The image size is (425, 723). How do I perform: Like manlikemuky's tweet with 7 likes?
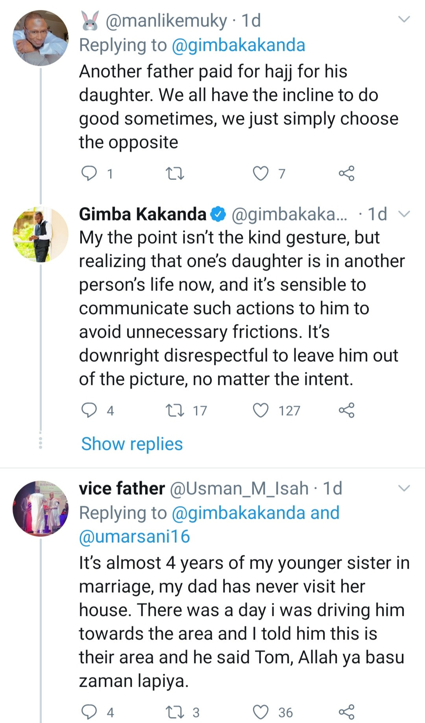261,173
